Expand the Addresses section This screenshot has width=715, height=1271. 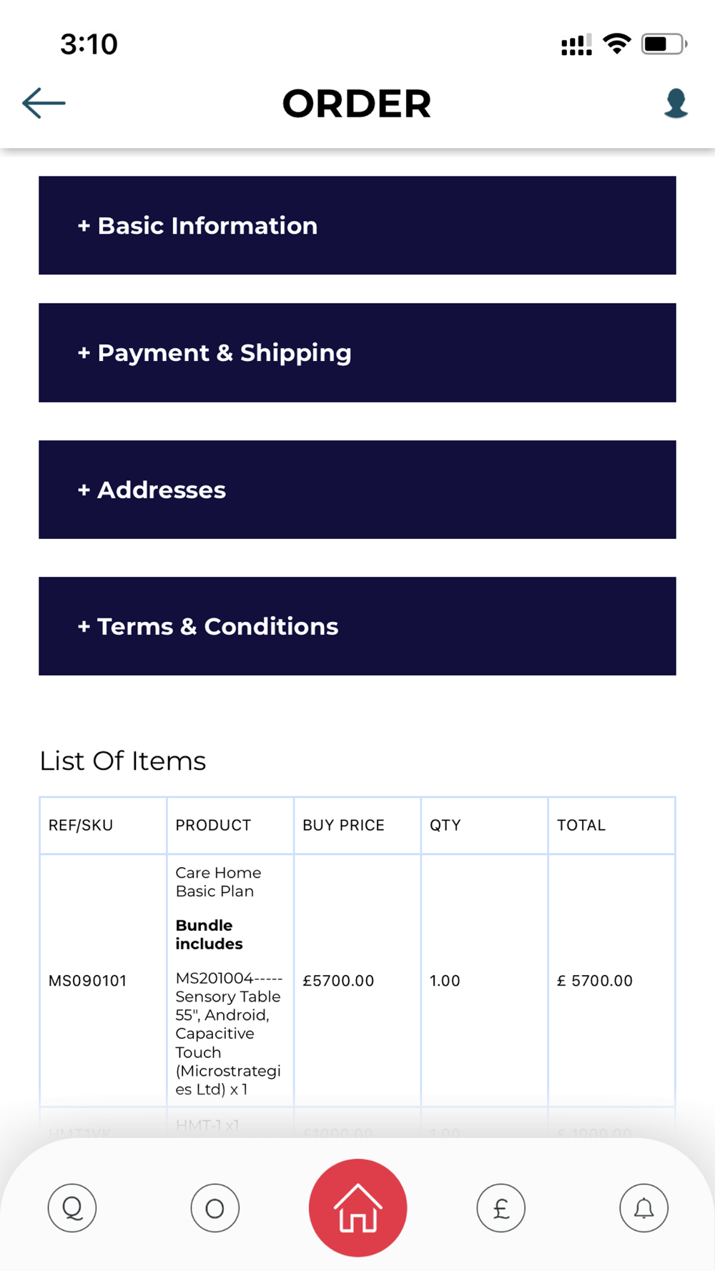(x=357, y=490)
